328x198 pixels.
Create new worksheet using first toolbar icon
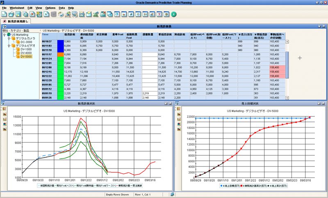[4, 14]
